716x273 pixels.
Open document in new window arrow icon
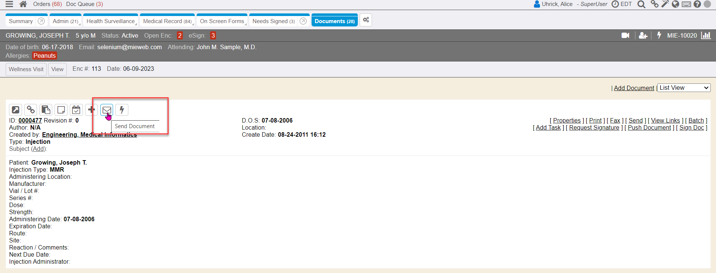pyautogui.click(x=16, y=110)
